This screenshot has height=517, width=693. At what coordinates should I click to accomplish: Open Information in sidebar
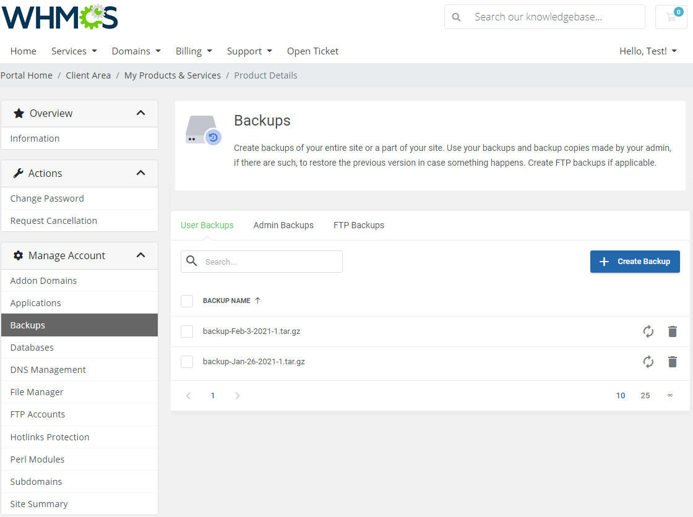80,139
